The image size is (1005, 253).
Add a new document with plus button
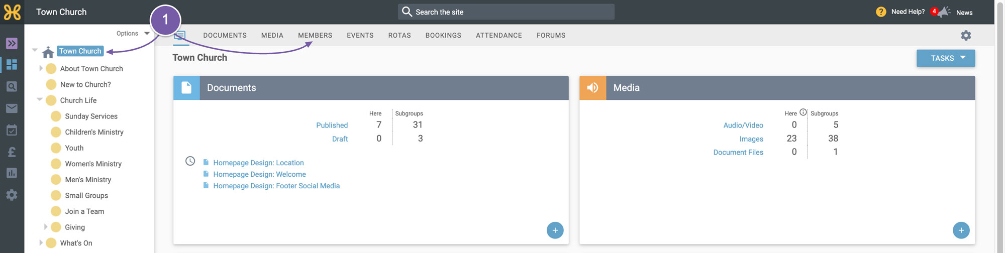tap(555, 230)
